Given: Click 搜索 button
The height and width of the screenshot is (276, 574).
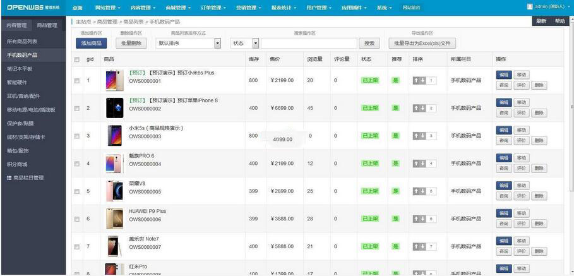Looking at the screenshot, I should [x=369, y=43].
